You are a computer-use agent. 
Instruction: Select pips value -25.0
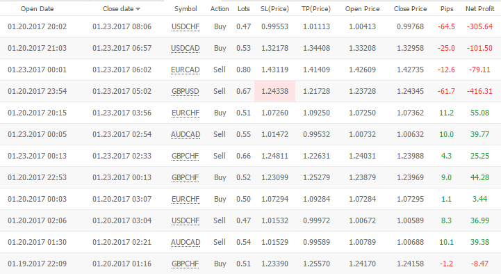[x=446, y=48]
